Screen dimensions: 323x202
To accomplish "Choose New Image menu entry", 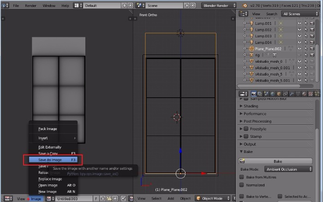I will [53, 191].
